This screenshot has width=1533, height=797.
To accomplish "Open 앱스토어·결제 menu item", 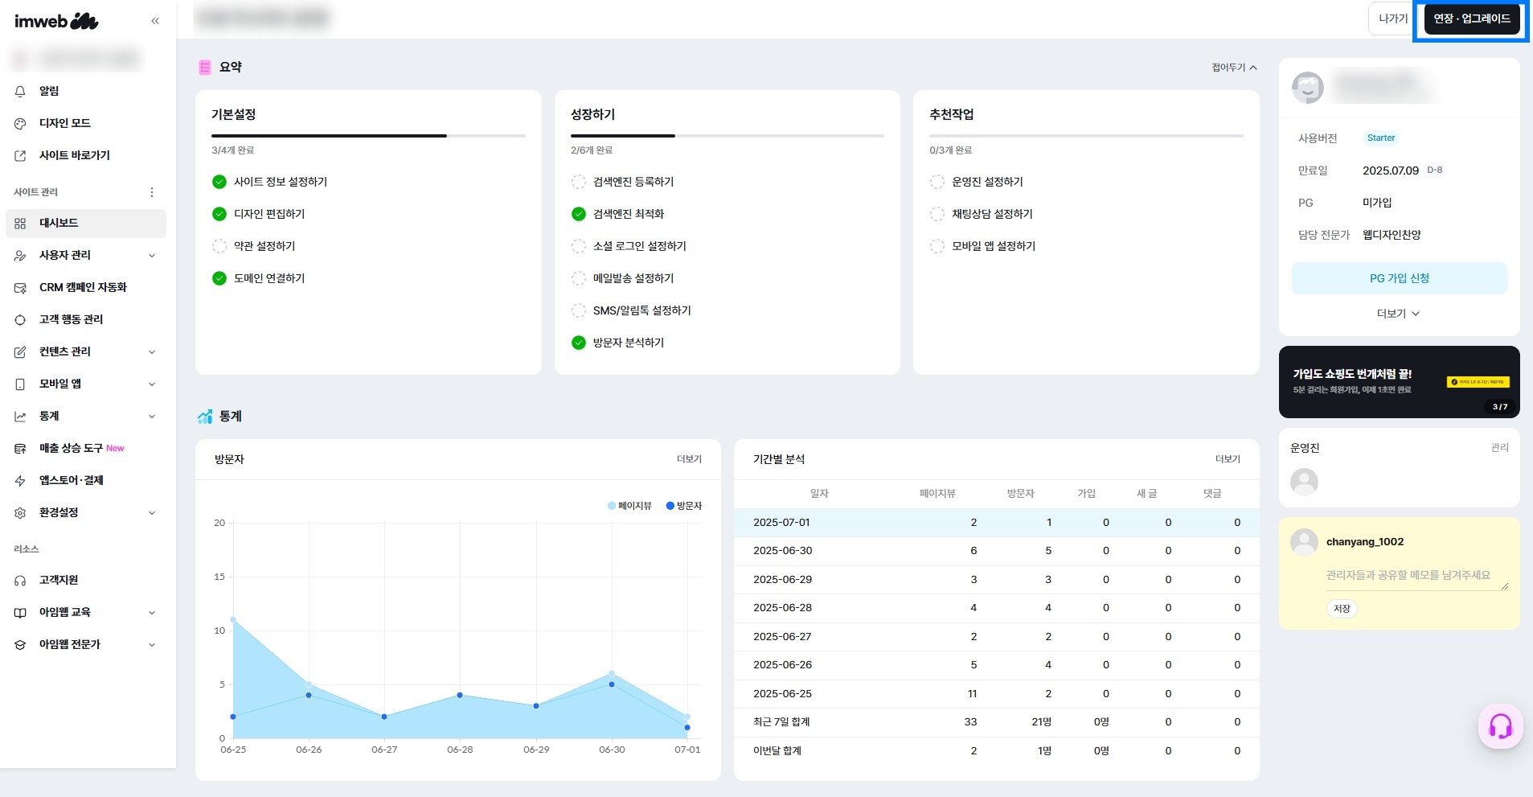I will (86, 481).
